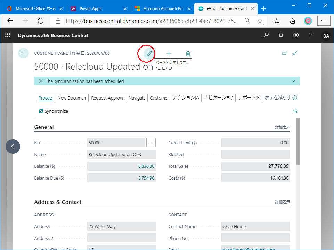The height and width of the screenshot is (250, 334).
Task: Click the No. field showing 50000
Action: (116, 143)
